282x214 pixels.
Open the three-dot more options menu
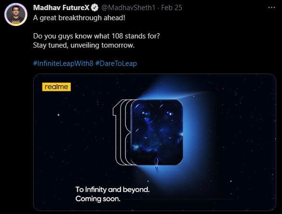(x=271, y=8)
